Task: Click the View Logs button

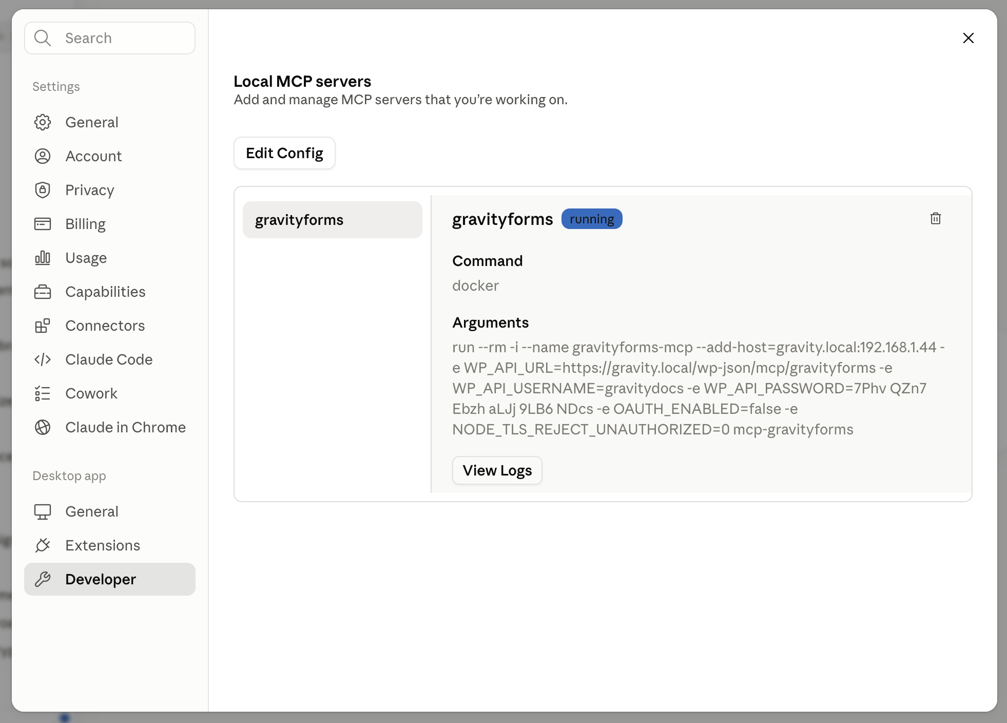Action: pyautogui.click(x=497, y=470)
